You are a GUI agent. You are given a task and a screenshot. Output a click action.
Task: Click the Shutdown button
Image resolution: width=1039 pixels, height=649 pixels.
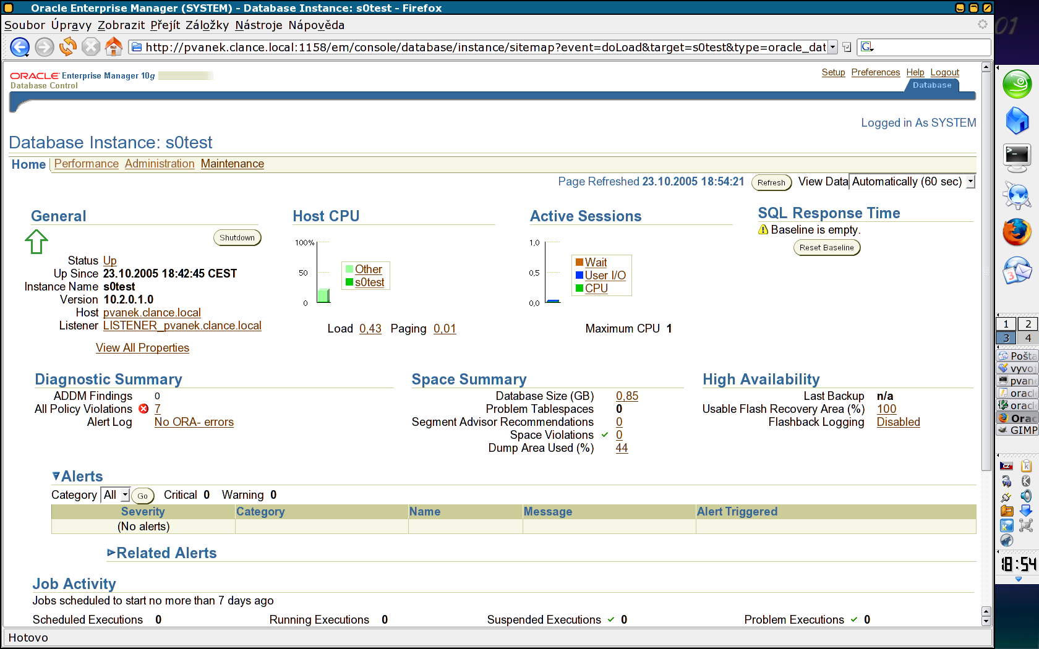pos(237,237)
